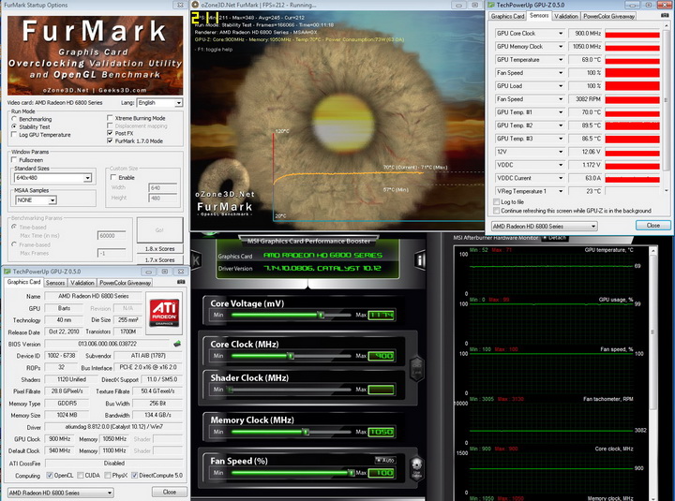Open the Lang English dropdown
Image resolution: width=675 pixels, height=501 pixels.
(159, 102)
